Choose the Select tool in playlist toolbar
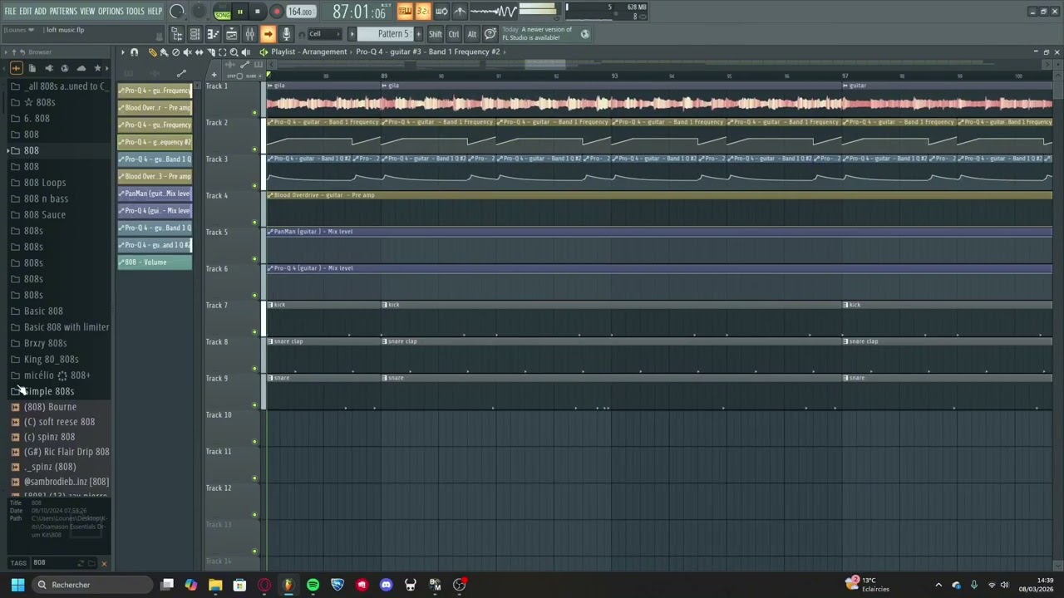The image size is (1064, 598). click(222, 52)
